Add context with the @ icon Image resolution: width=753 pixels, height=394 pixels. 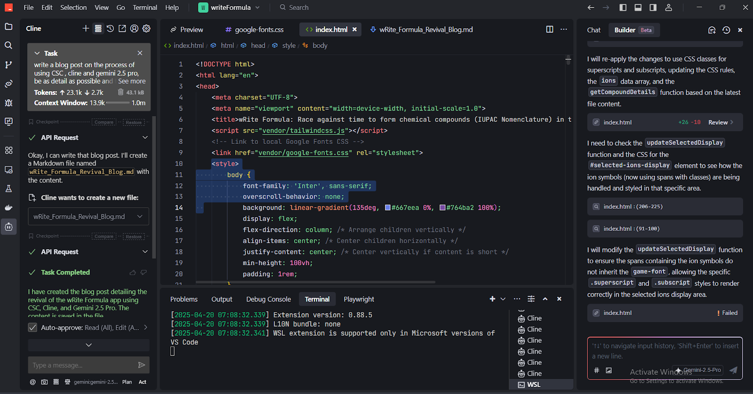32,382
